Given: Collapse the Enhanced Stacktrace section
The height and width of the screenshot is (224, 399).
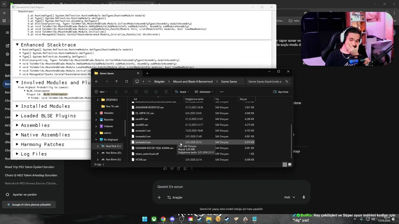Looking at the screenshot, I should click(x=17, y=45).
